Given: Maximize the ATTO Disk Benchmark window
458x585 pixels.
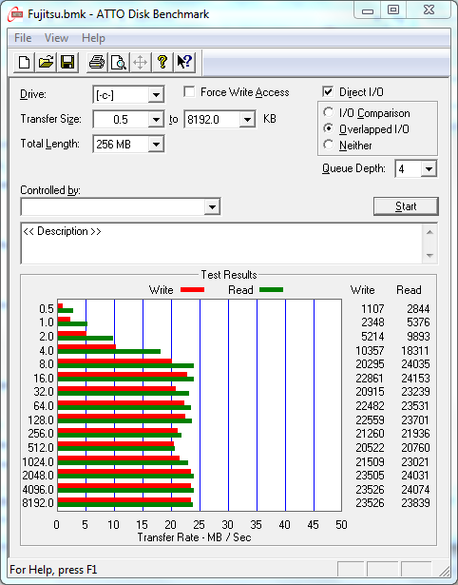Looking at the screenshot, I should pyautogui.click(x=393, y=10).
